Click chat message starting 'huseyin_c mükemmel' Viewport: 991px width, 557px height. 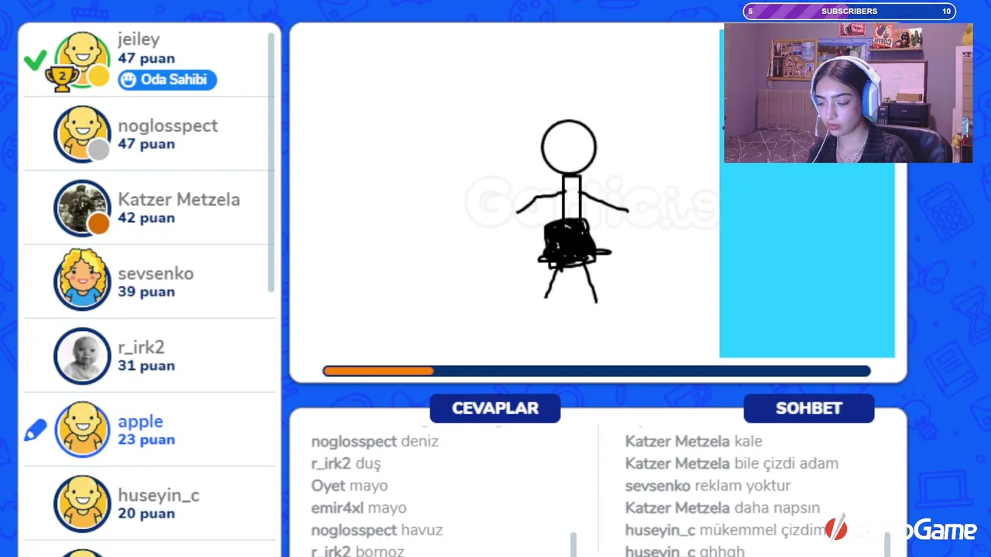coord(725,530)
